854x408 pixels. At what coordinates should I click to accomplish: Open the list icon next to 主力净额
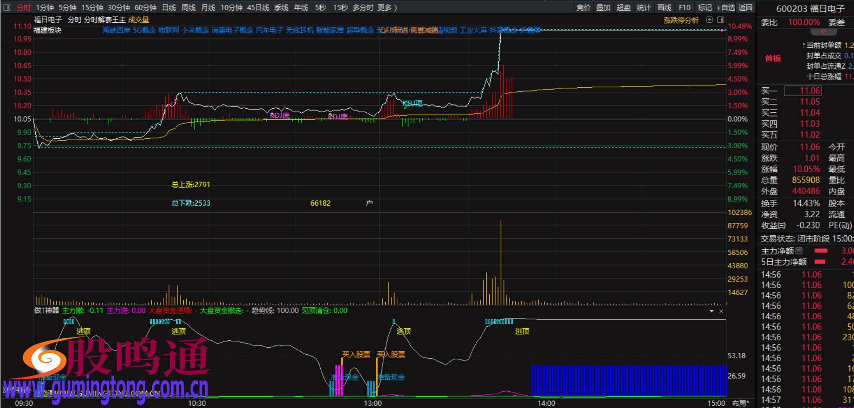tap(799, 251)
